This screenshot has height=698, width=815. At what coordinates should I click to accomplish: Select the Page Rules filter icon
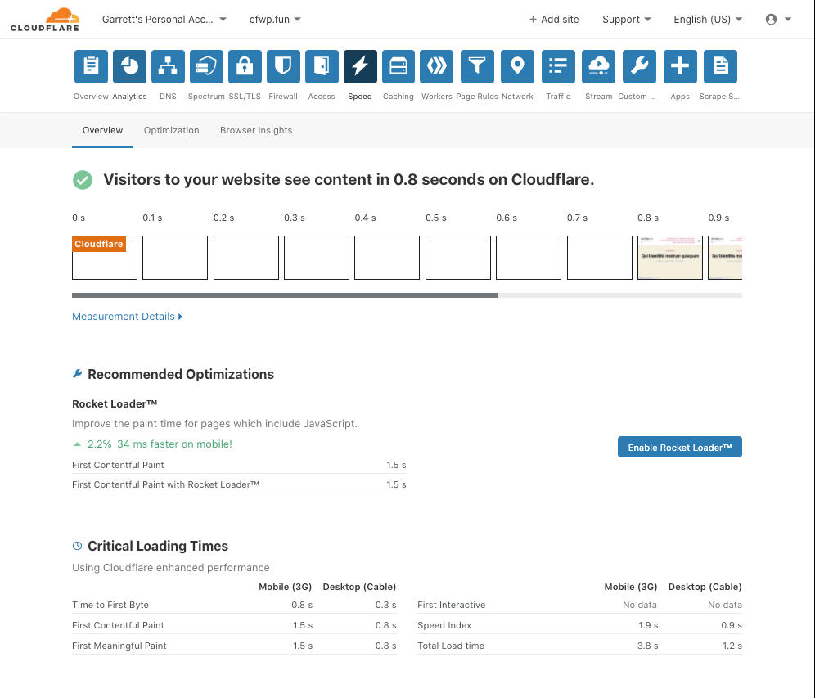tap(477, 66)
